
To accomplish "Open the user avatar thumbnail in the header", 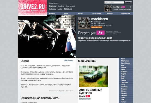I will (108, 8).
